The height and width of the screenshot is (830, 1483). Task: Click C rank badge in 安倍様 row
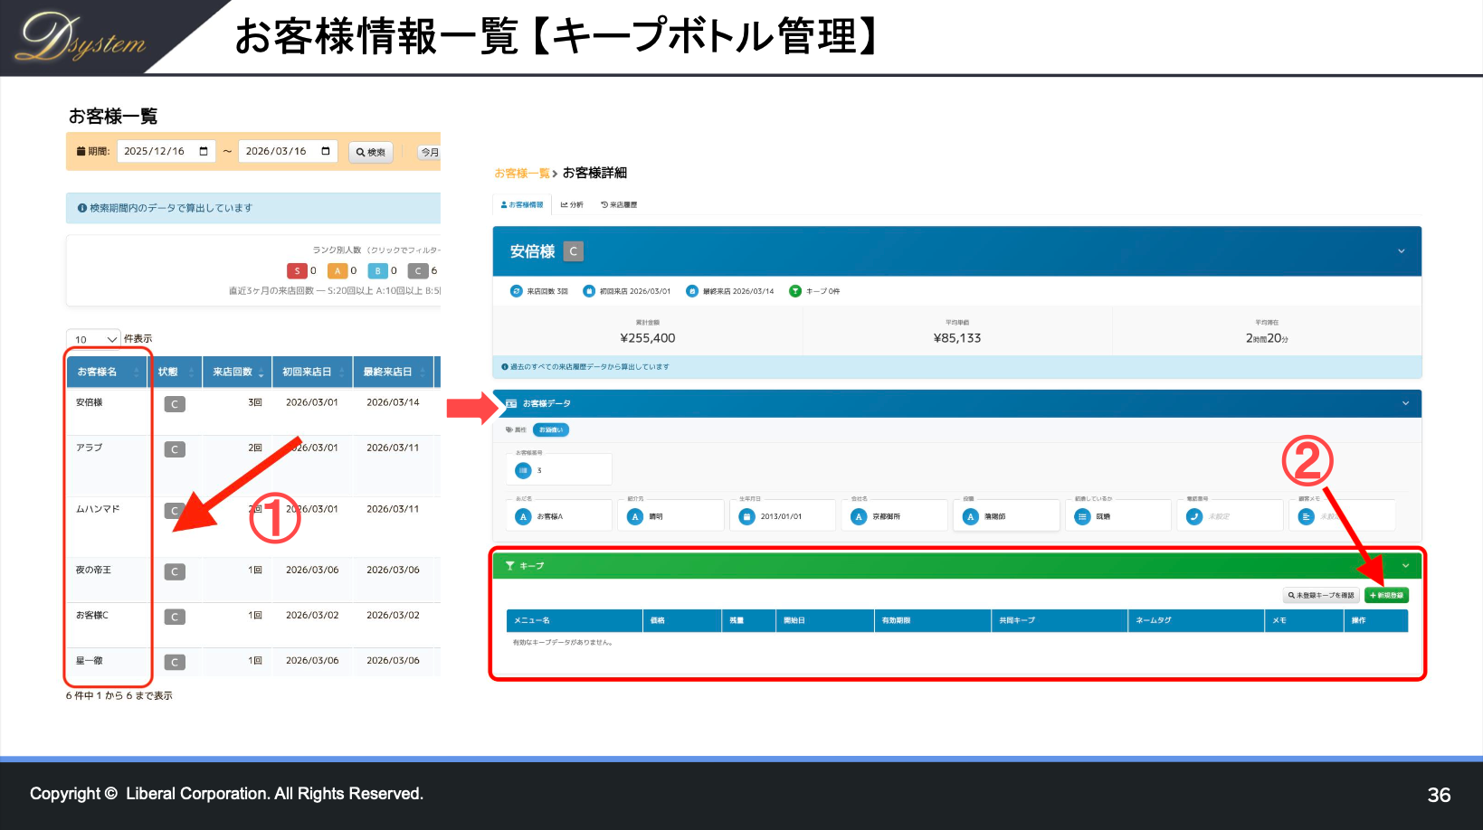(175, 404)
